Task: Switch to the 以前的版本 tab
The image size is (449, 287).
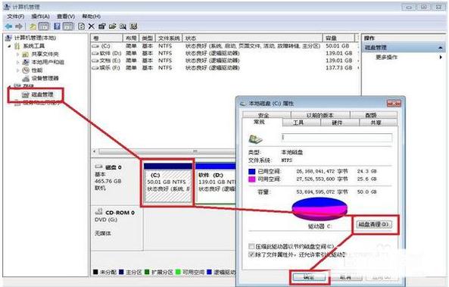Action: (x=320, y=115)
